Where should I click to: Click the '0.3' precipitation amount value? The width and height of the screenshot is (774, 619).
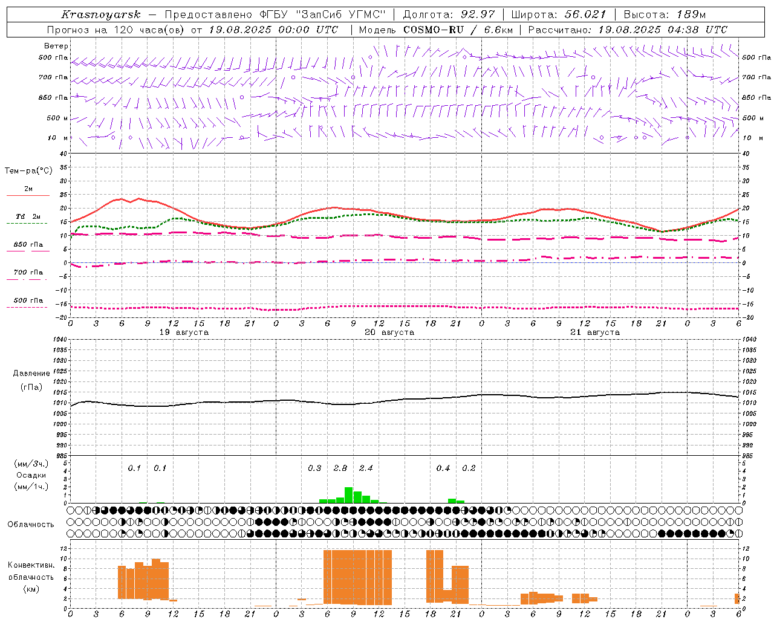314,468
